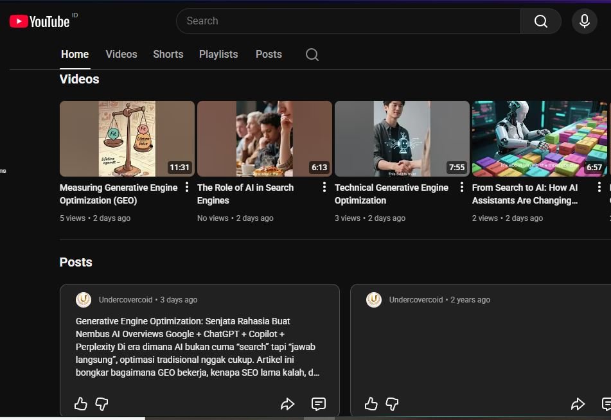Switch to the Shorts tab
611x420 pixels.
click(x=168, y=55)
